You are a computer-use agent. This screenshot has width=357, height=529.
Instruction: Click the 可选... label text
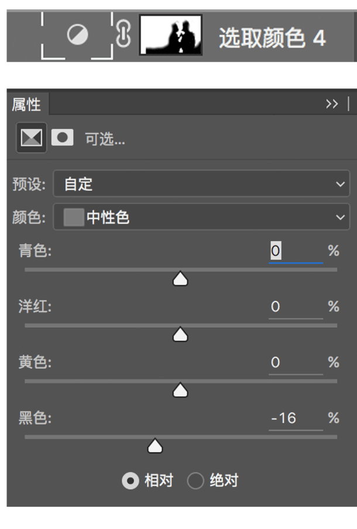tap(105, 139)
